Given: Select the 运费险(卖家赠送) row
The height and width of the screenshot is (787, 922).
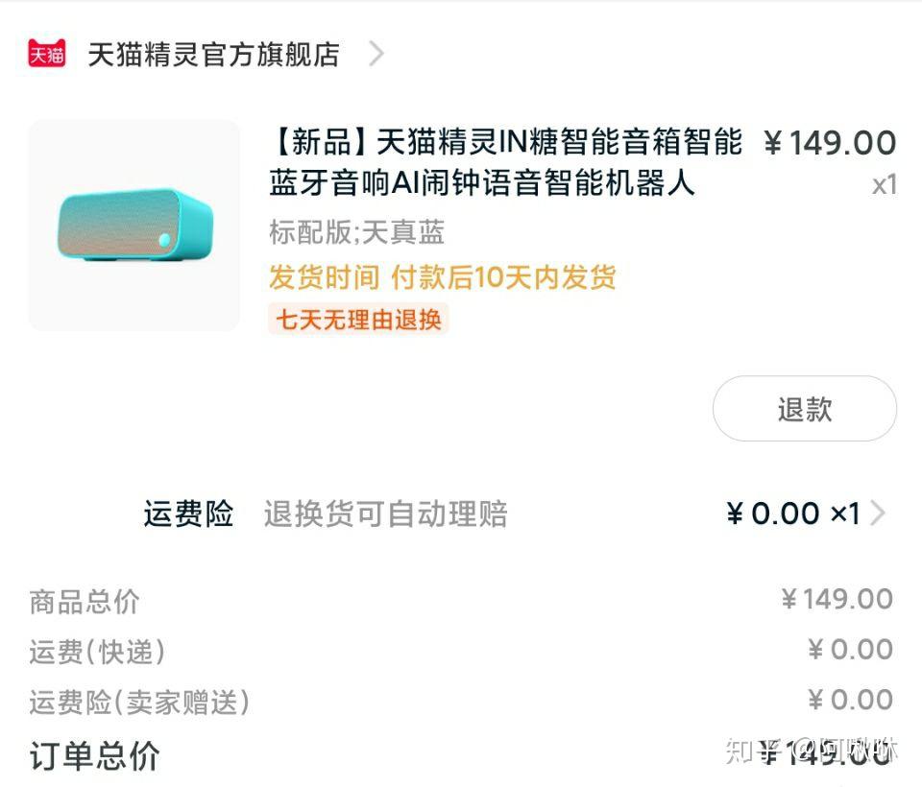Looking at the screenshot, I should tap(462, 702).
